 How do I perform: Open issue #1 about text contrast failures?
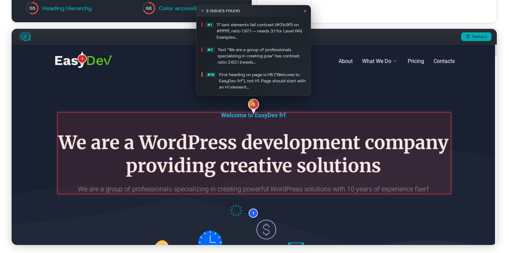coord(253,31)
